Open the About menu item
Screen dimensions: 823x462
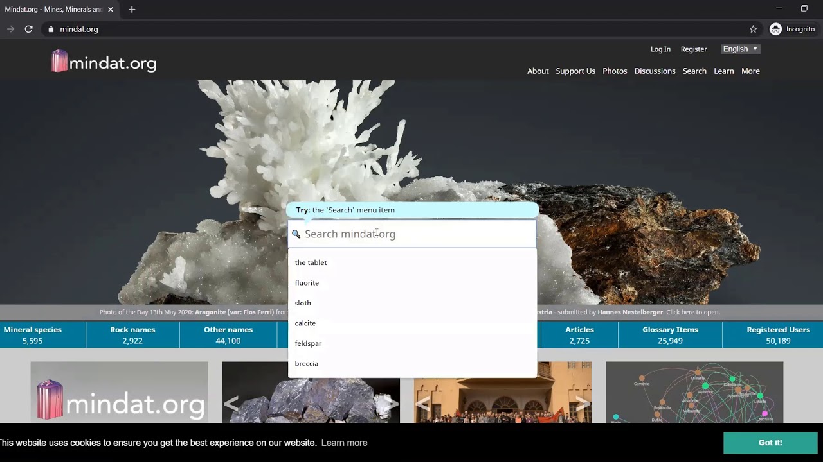(538, 71)
